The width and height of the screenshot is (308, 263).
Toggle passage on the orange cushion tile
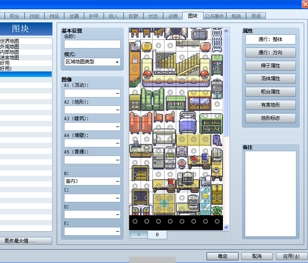pos(205,45)
